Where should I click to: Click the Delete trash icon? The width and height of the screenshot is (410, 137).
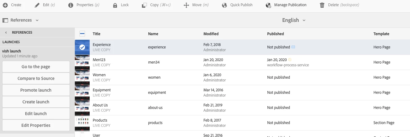coord(322,5)
